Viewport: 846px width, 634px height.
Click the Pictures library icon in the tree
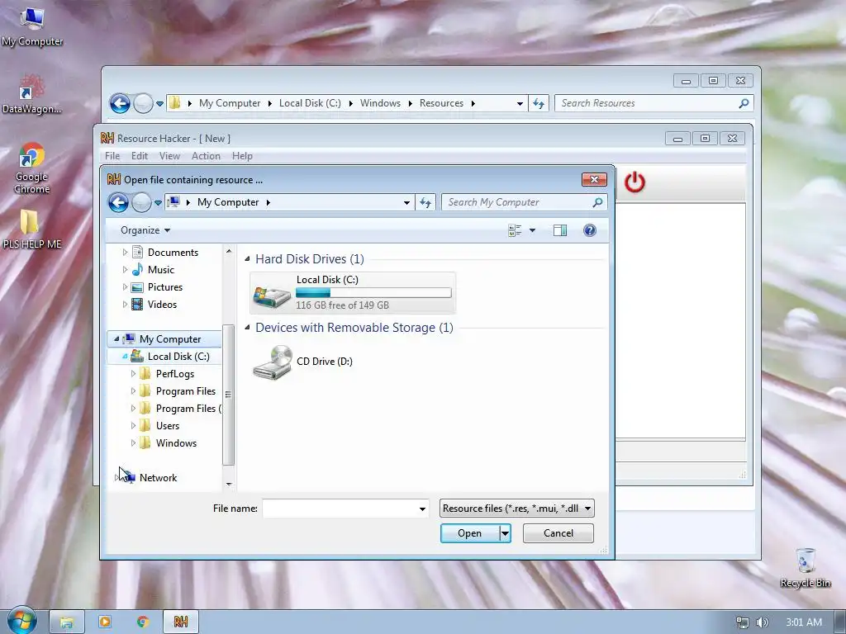(x=138, y=287)
